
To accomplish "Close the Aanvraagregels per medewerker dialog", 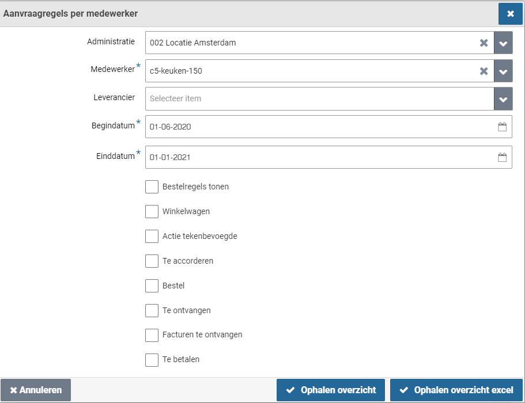I will pos(511,13).
